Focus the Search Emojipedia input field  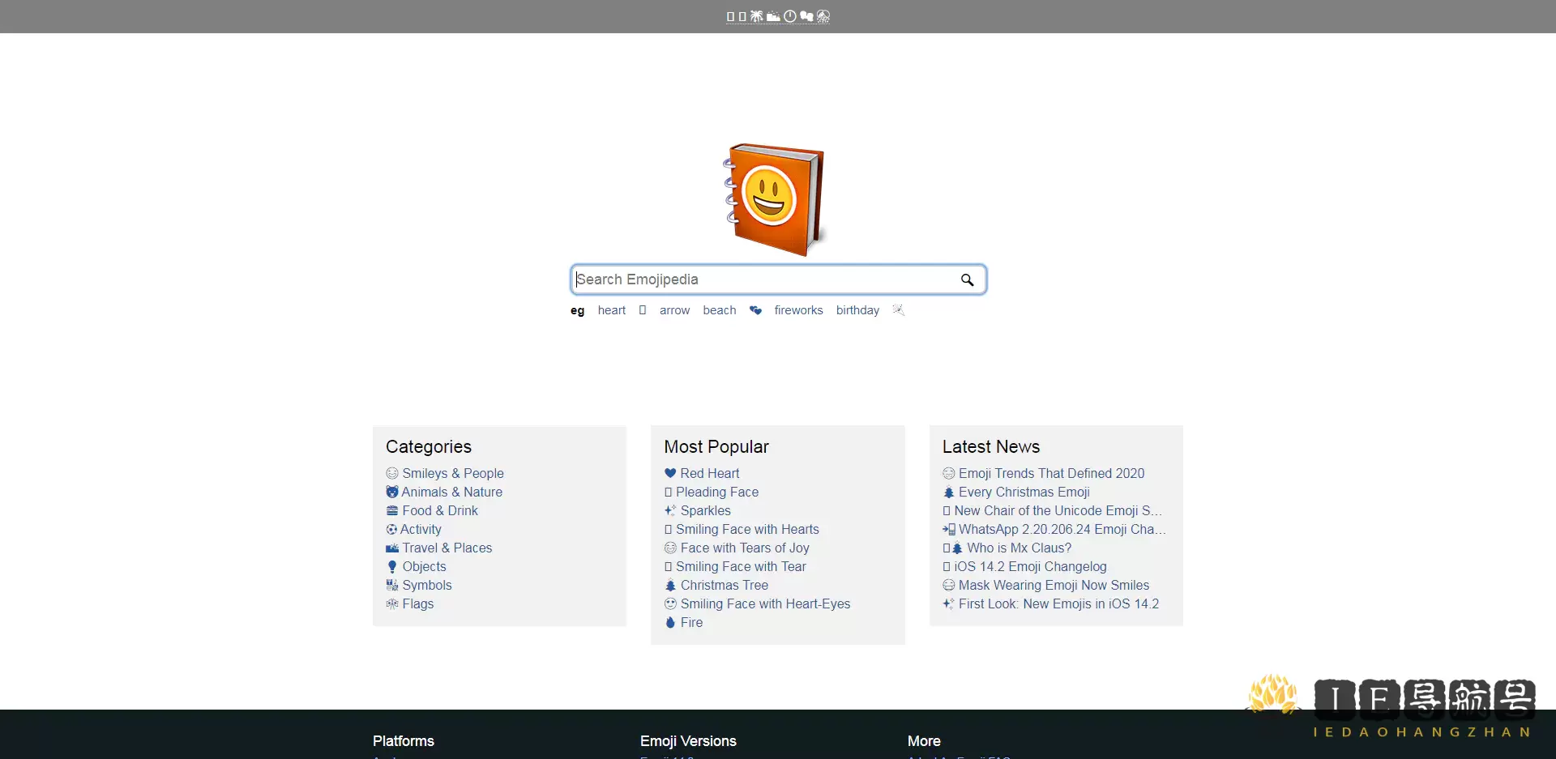762,279
